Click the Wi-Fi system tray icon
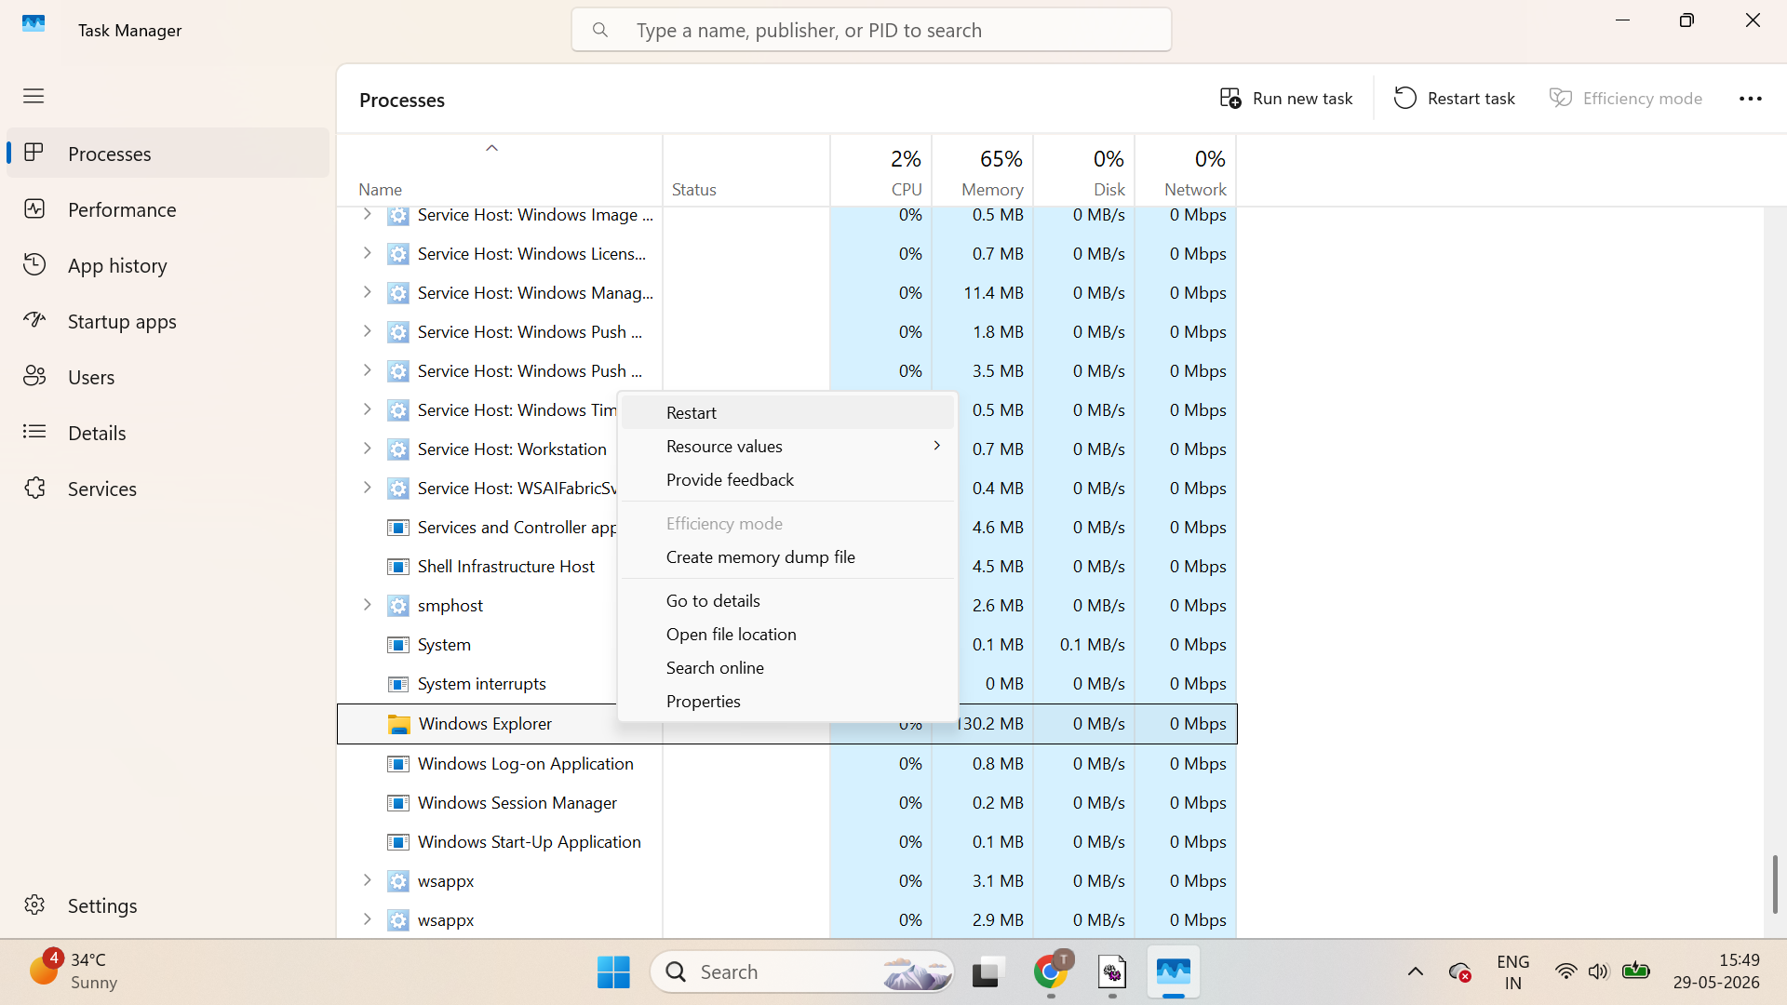 click(x=1566, y=971)
